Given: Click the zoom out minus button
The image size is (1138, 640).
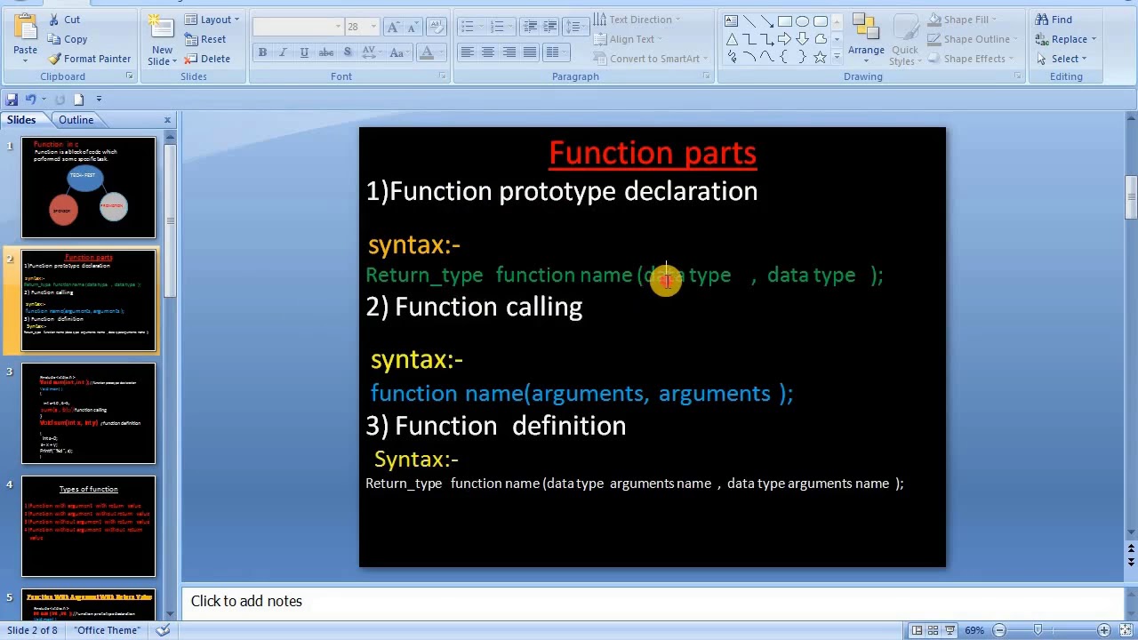Looking at the screenshot, I should (999, 630).
